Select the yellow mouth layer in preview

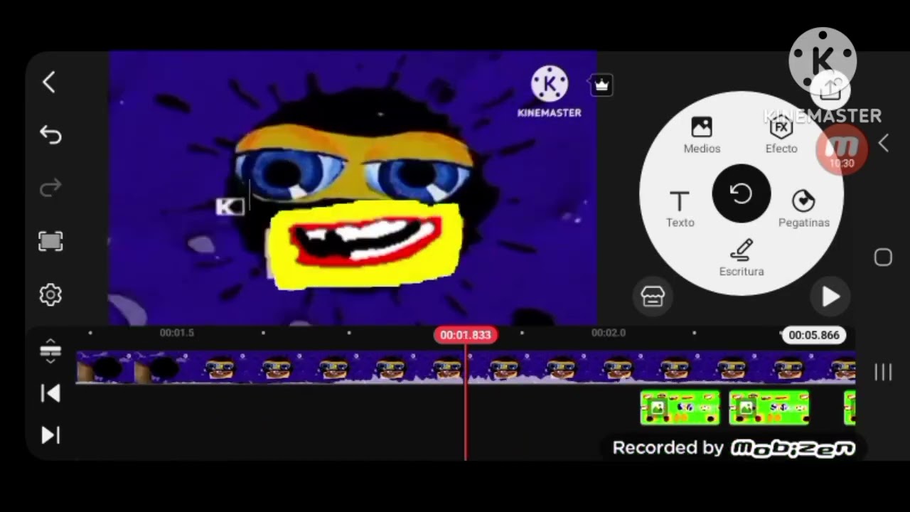click(x=367, y=245)
